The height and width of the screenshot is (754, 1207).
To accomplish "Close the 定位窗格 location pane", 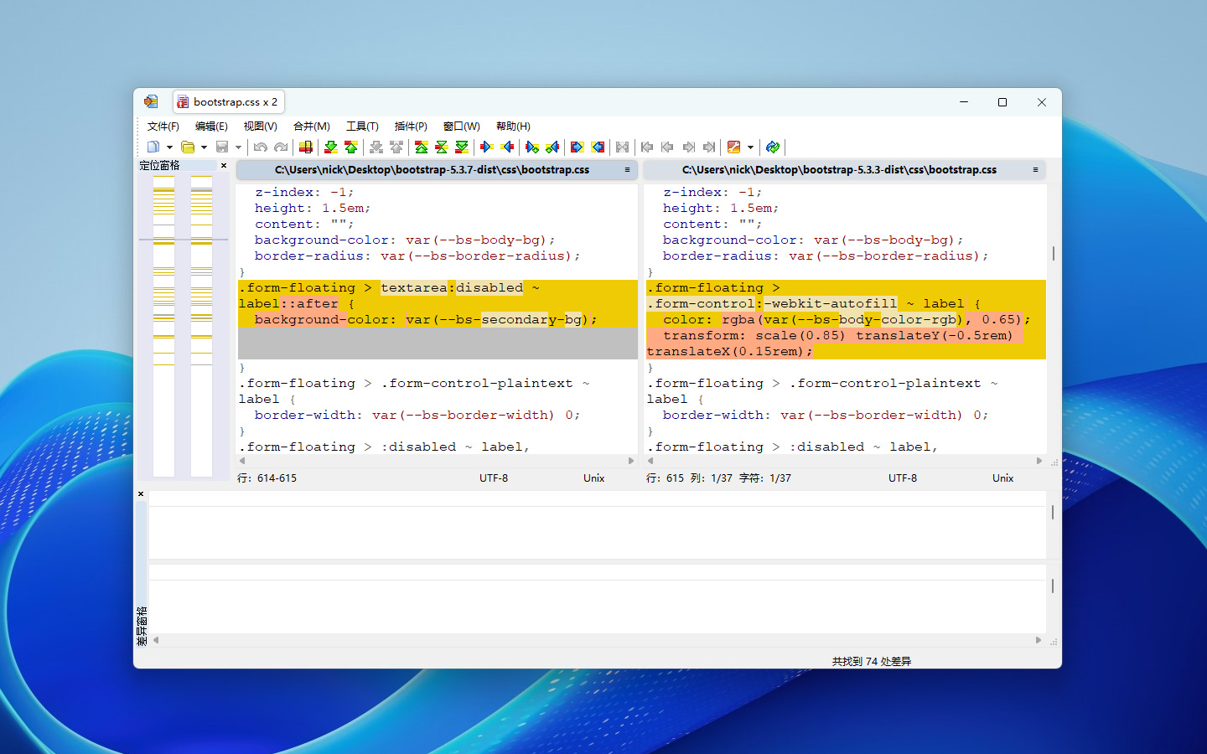I will (224, 166).
